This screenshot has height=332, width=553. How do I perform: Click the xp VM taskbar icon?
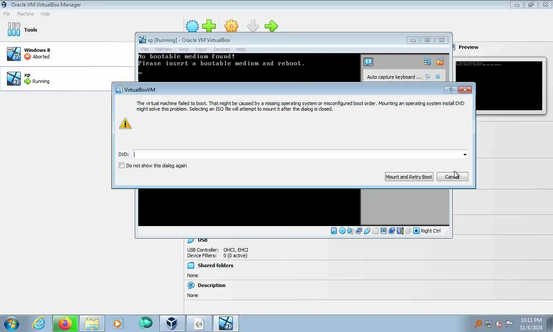tap(226, 323)
